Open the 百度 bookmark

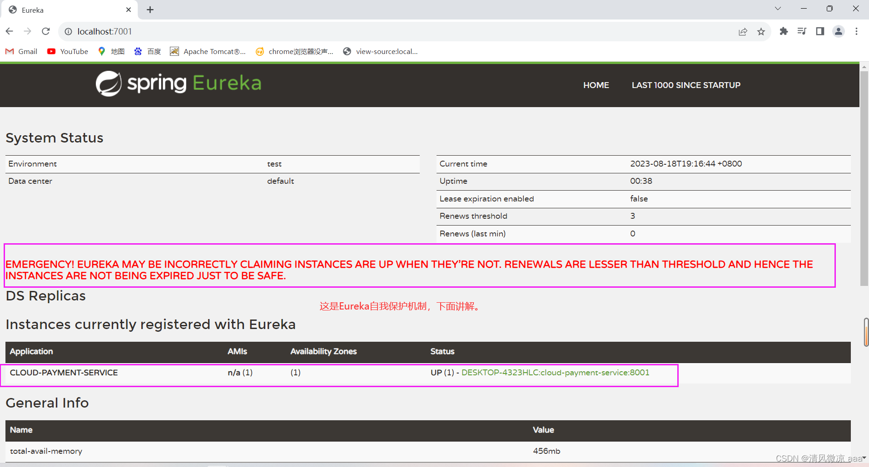click(x=148, y=51)
